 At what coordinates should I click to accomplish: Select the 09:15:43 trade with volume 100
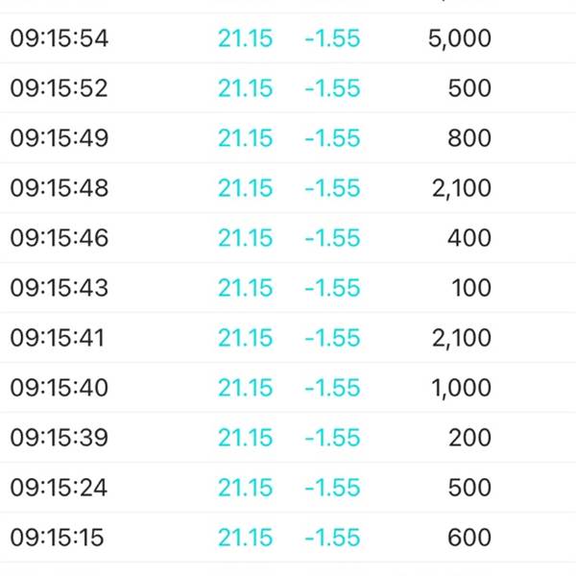coord(288,288)
